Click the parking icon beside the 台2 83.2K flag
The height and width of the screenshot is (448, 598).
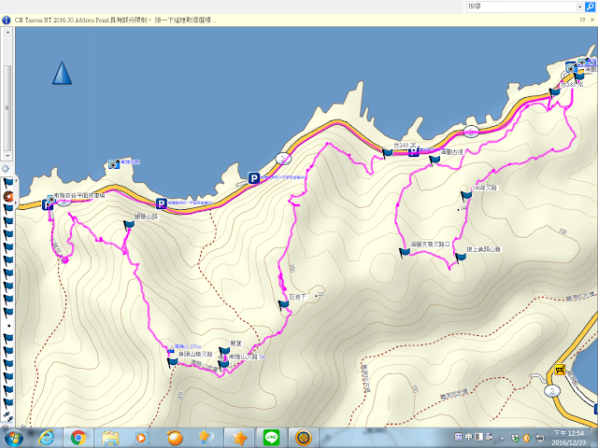pos(413,152)
